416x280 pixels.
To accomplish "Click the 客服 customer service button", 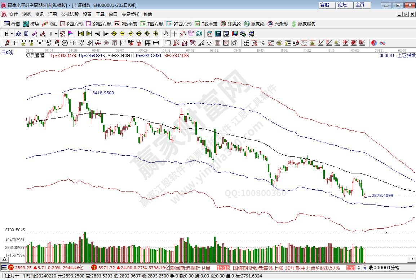I will 324,5.
